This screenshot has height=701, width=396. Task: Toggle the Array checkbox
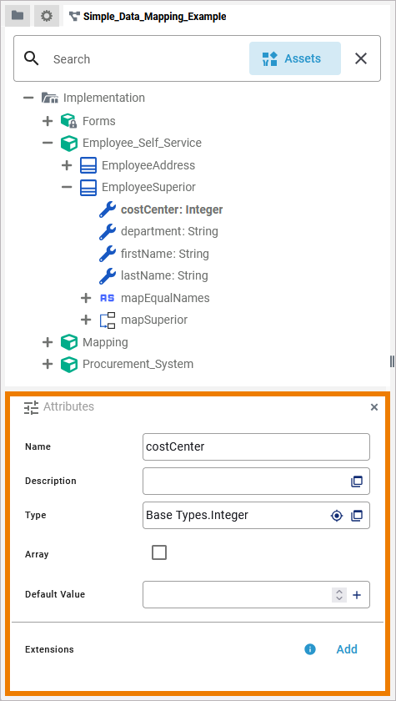(159, 552)
